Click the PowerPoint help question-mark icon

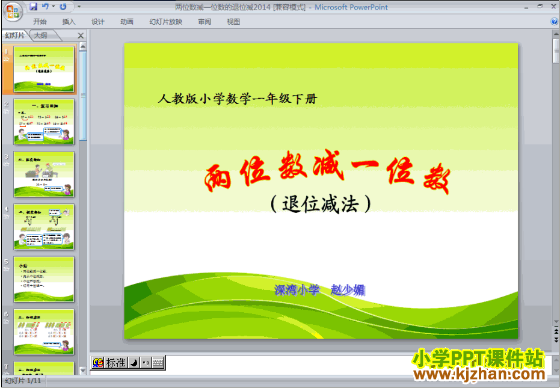tap(555, 22)
